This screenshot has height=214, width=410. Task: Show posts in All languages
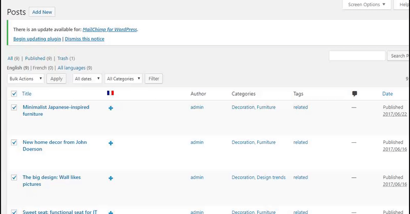pos(71,68)
